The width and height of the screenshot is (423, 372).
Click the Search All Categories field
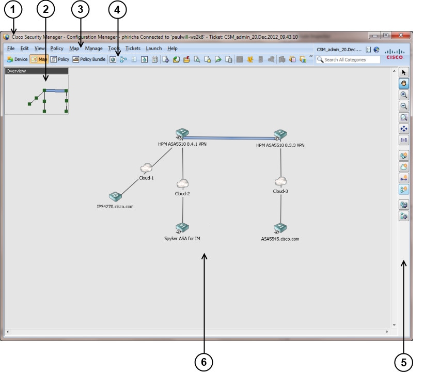click(x=348, y=59)
